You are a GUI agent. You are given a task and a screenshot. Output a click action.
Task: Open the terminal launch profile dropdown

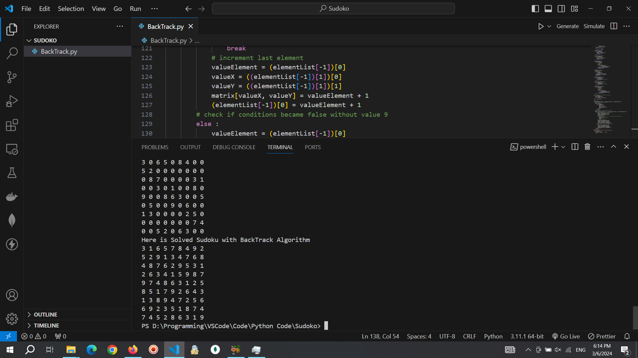coord(563,147)
